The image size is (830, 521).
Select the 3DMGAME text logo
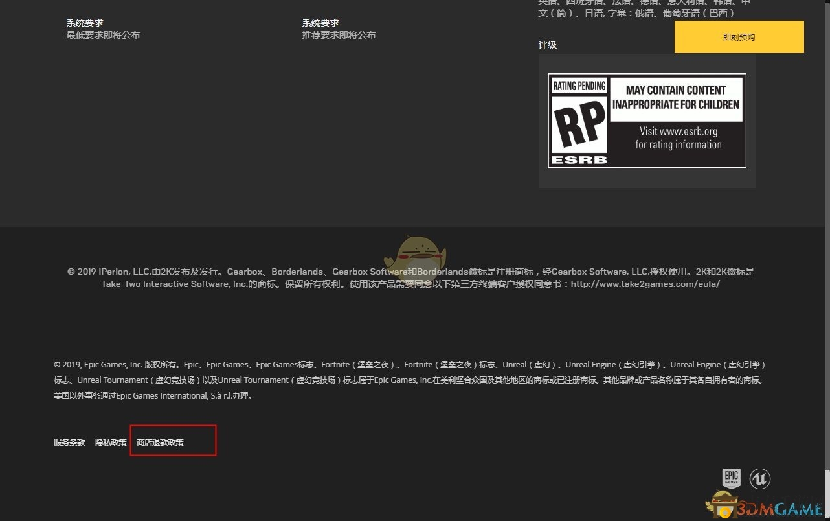[x=779, y=509]
